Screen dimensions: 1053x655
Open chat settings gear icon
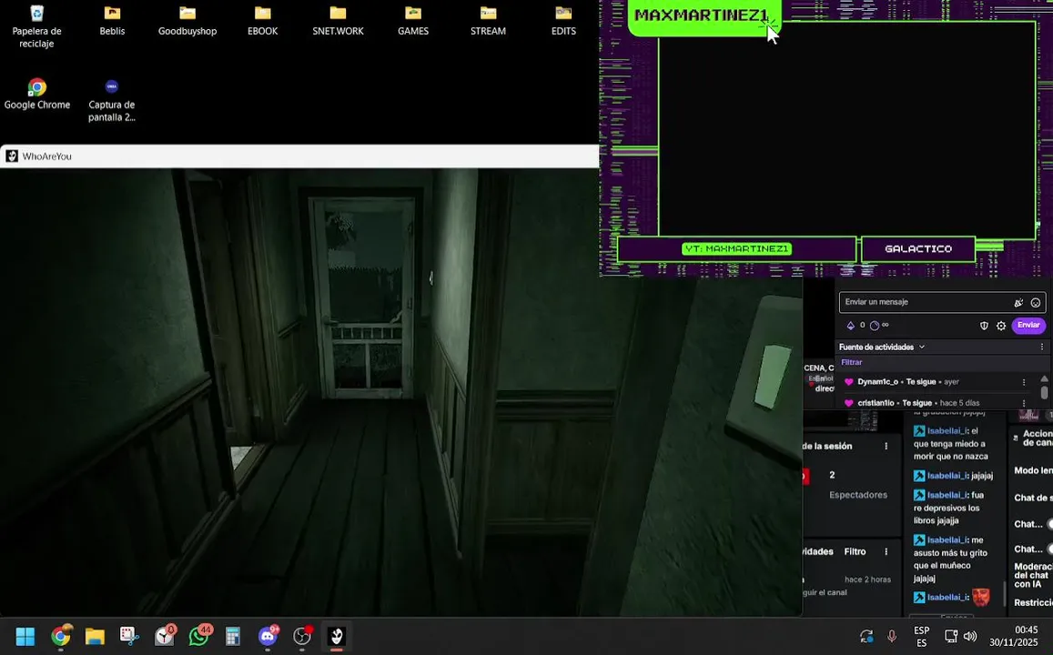[x=1001, y=326]
